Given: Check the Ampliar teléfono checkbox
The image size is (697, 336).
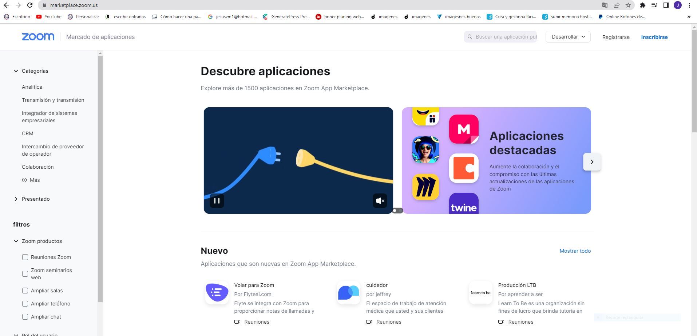Looking at the screenshot, I should [25, 304].
